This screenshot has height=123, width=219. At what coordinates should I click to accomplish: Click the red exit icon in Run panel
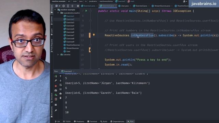(x=56, y=99)
